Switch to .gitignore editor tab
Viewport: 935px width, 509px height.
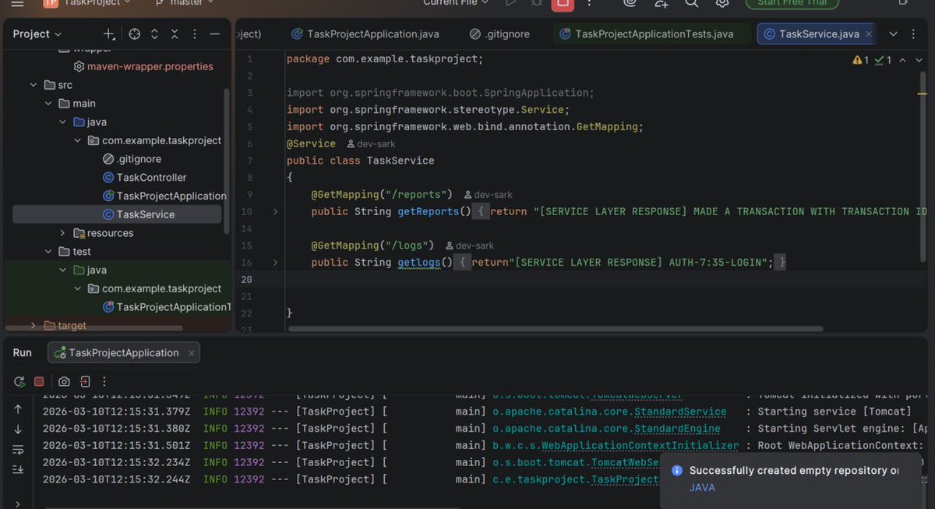pyautogui.click(x=499, y=34)
